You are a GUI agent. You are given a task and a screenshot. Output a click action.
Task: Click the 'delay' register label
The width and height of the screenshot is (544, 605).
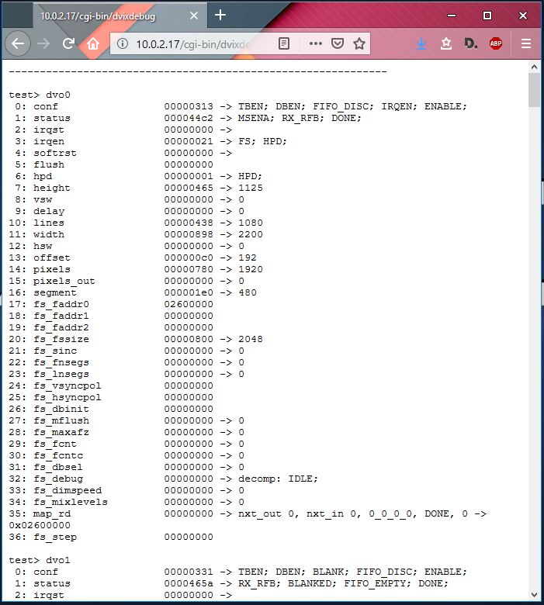click(x=49, y=212)
